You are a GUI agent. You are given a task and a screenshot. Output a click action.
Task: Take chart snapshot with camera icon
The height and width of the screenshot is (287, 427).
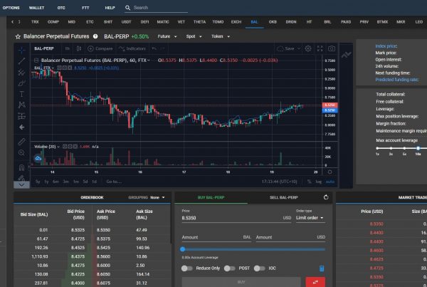click(x=331, y=49)
